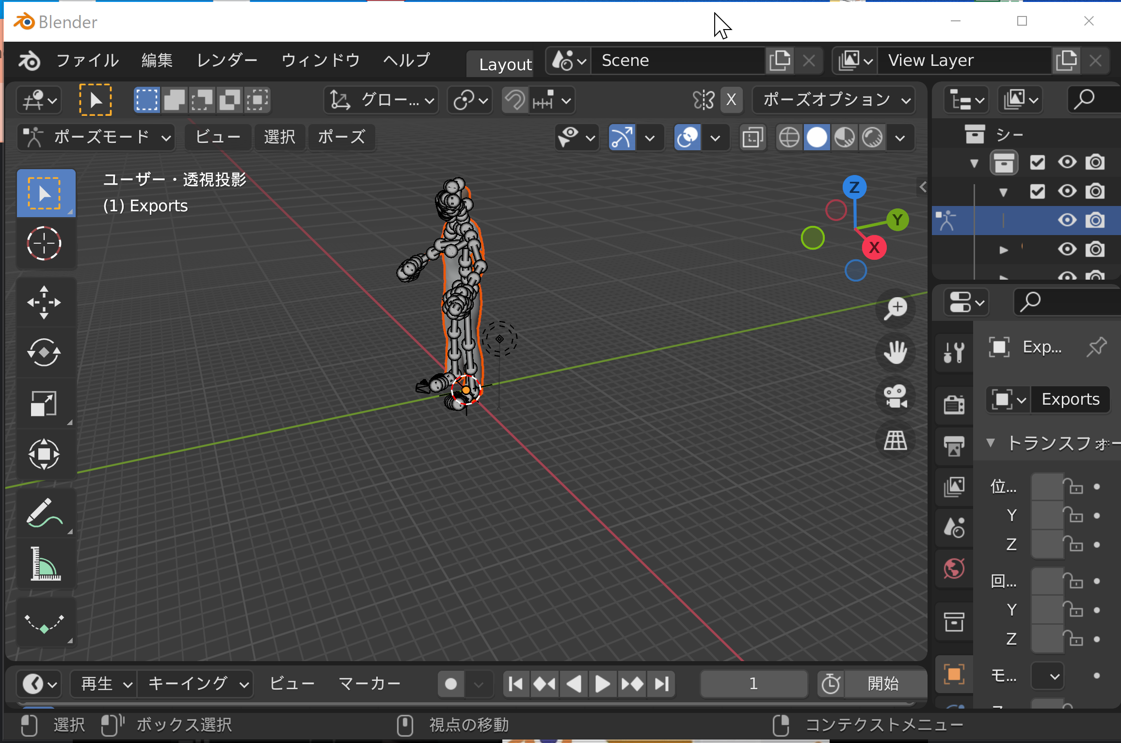Click the pin icon next to Exp...
The image size is (1121, 743).
pyautogui.click(x=1096, y=347)
